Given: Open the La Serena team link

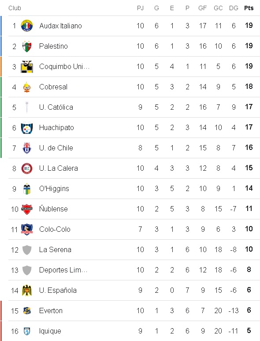Looking at the screenshot, I should (55, 249).
